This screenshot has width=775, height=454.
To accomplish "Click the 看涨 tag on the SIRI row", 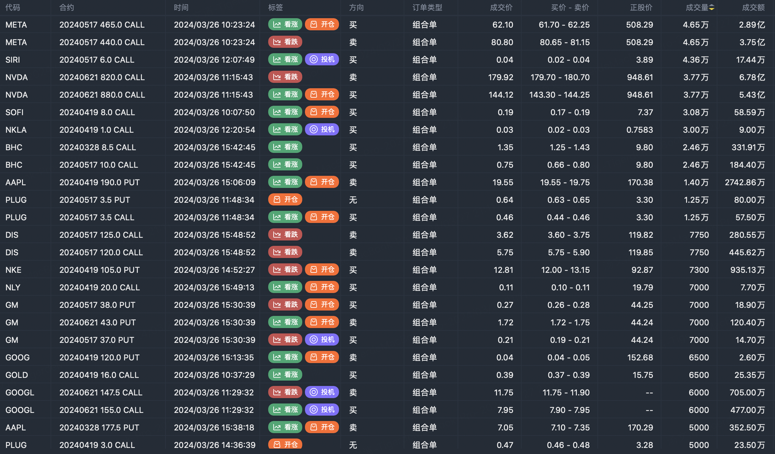I will [285, 60].
